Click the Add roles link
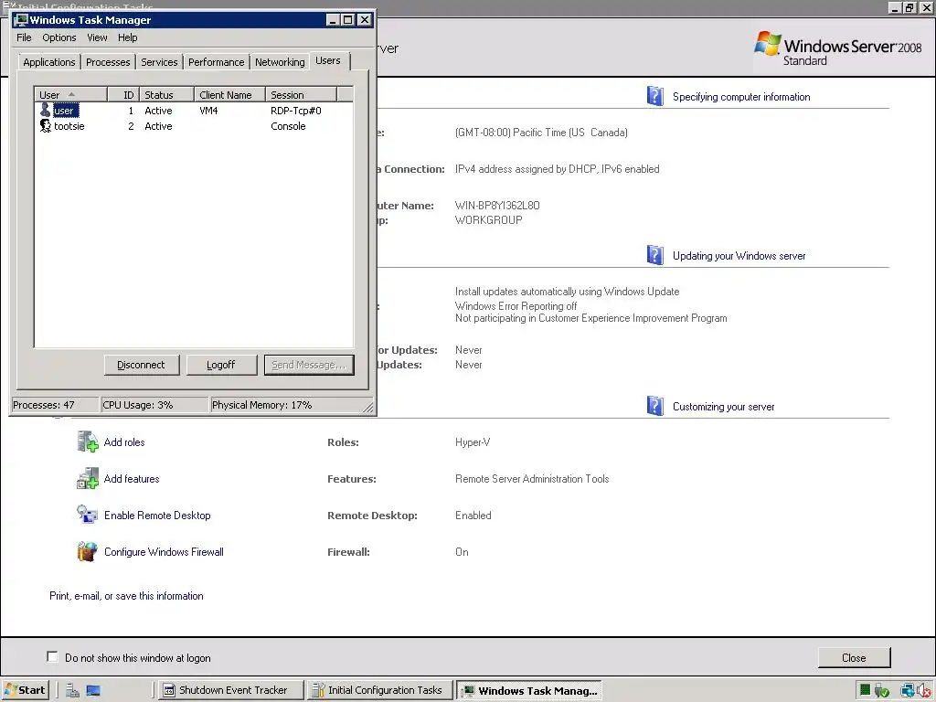 pyautogui.click(x=124, y=442)
